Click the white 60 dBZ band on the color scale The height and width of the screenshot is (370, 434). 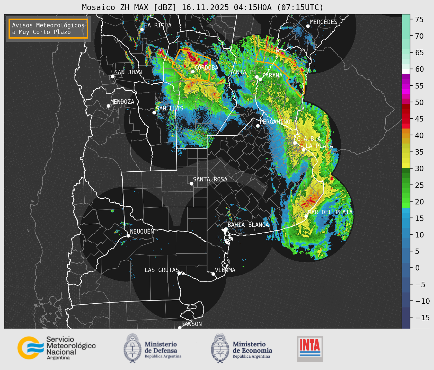[406, 71]
